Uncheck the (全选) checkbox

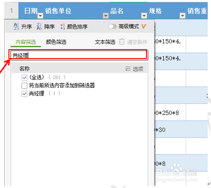(24, 77)
